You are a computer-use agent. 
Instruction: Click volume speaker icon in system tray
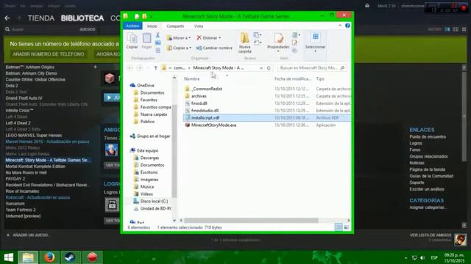pyautogui.click(x=422, y=257)
